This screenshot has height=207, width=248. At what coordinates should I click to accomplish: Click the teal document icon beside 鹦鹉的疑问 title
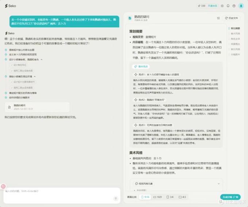pyautogui.click(x=130, y=18)
